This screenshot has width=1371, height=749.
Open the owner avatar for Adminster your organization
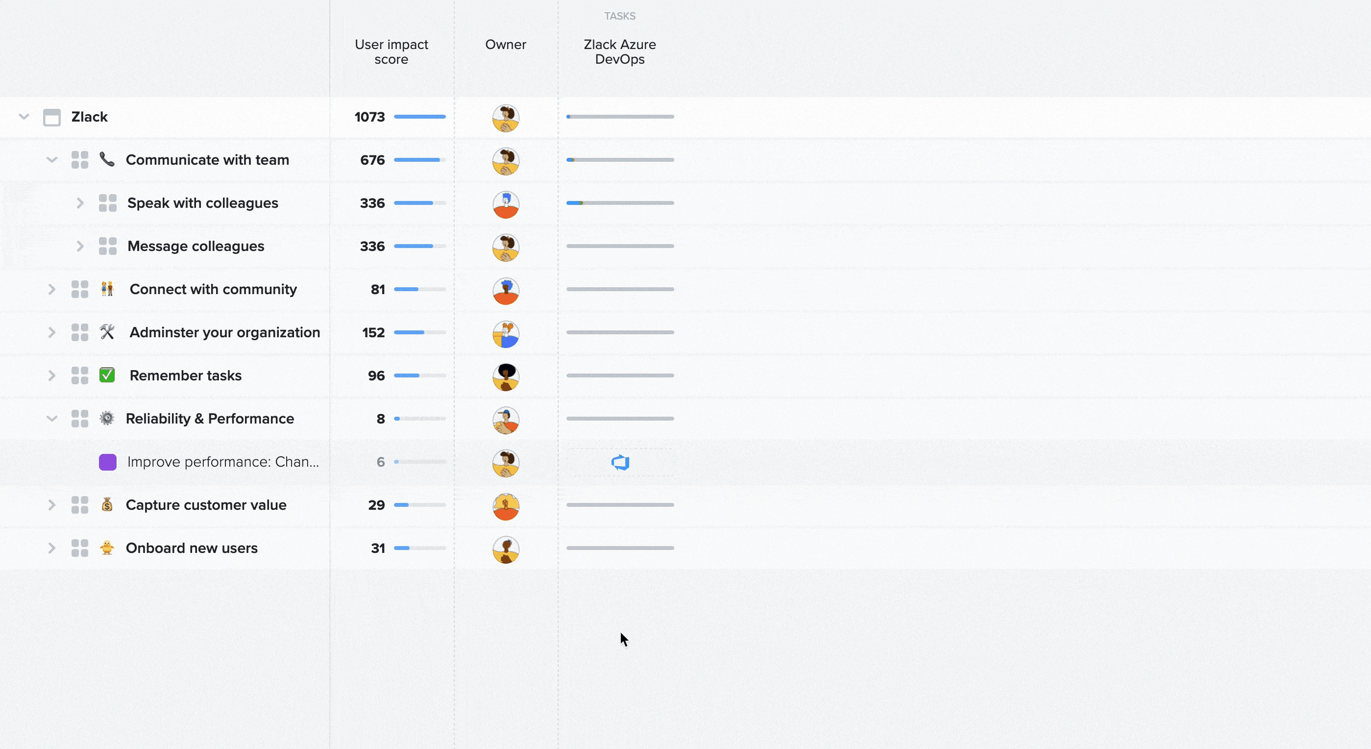pos(506,334)
